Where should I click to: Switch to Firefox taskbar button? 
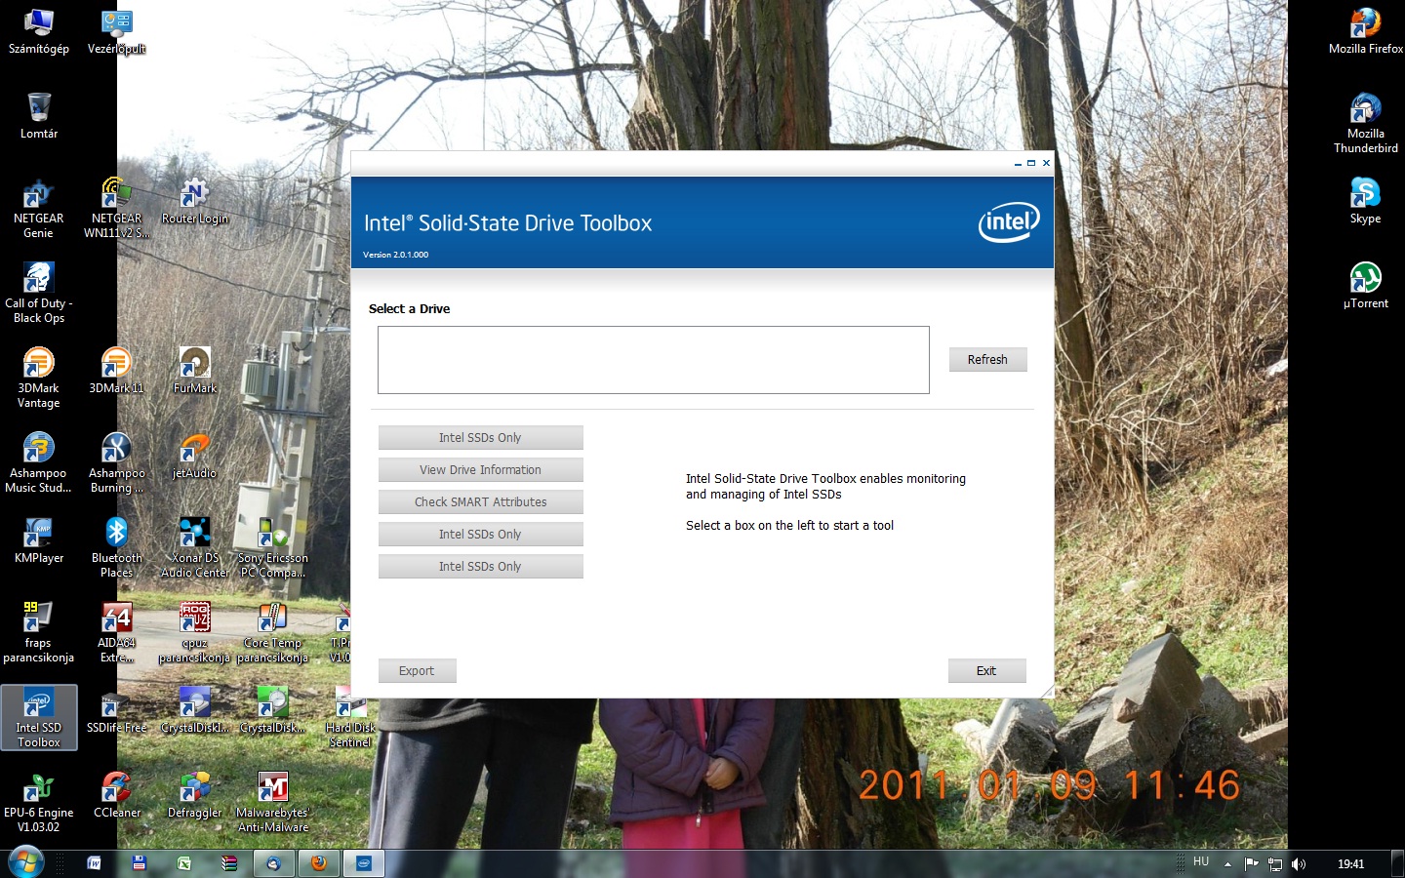(x=319, y=863)
